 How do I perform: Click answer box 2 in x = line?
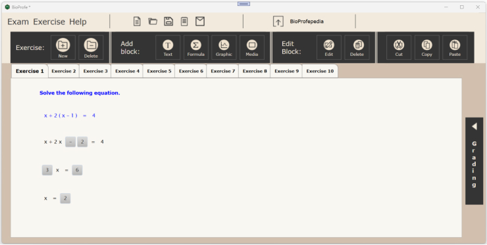[65, 198]
